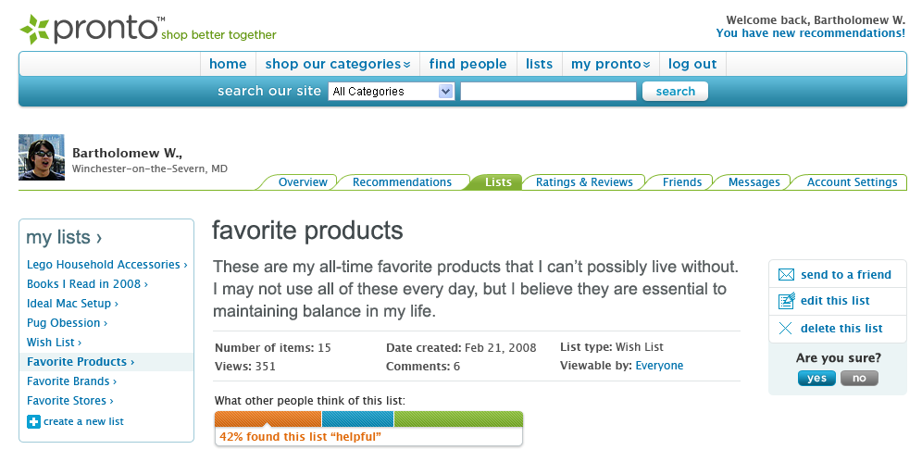Switch to the Ratings & Reviews tab

tap(584, 182)
